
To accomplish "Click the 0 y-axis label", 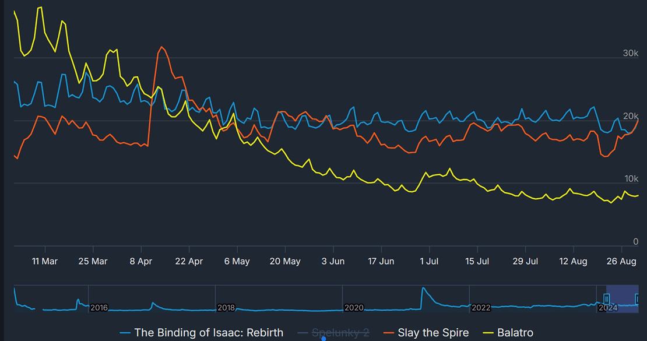I will click(635, 241).
